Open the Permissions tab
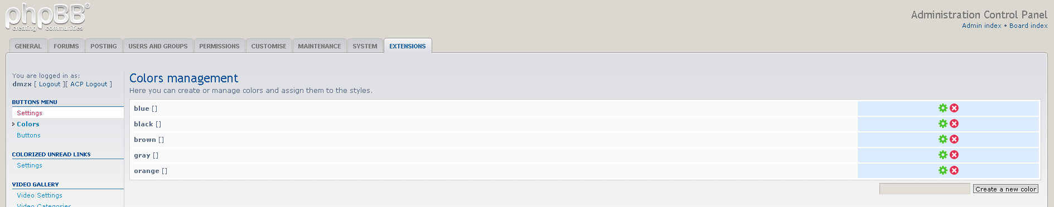This screenshot has width=1054, height=207. [x=219, y=46]
